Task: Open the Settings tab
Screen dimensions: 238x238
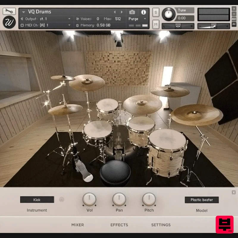Action: coord(161,225)
